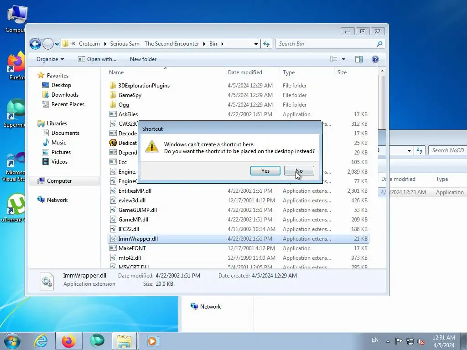Click Search NoCD field in background window

(x=447, y=150)
